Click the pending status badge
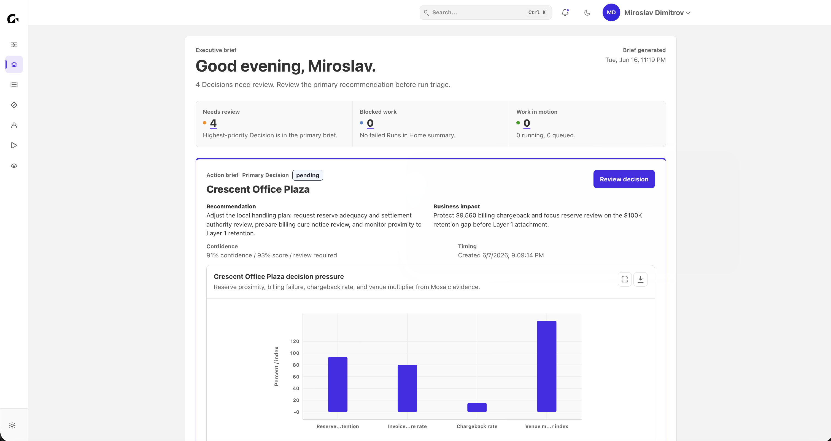The image size is (831, 441). [x=307, y=175]
